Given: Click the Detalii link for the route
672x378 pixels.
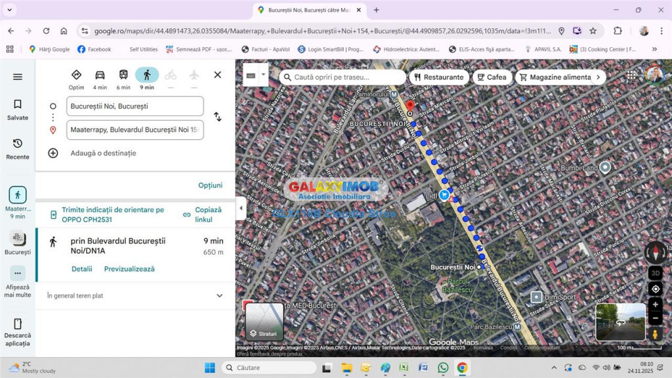Looking at the screenshot, I should 81,269.
